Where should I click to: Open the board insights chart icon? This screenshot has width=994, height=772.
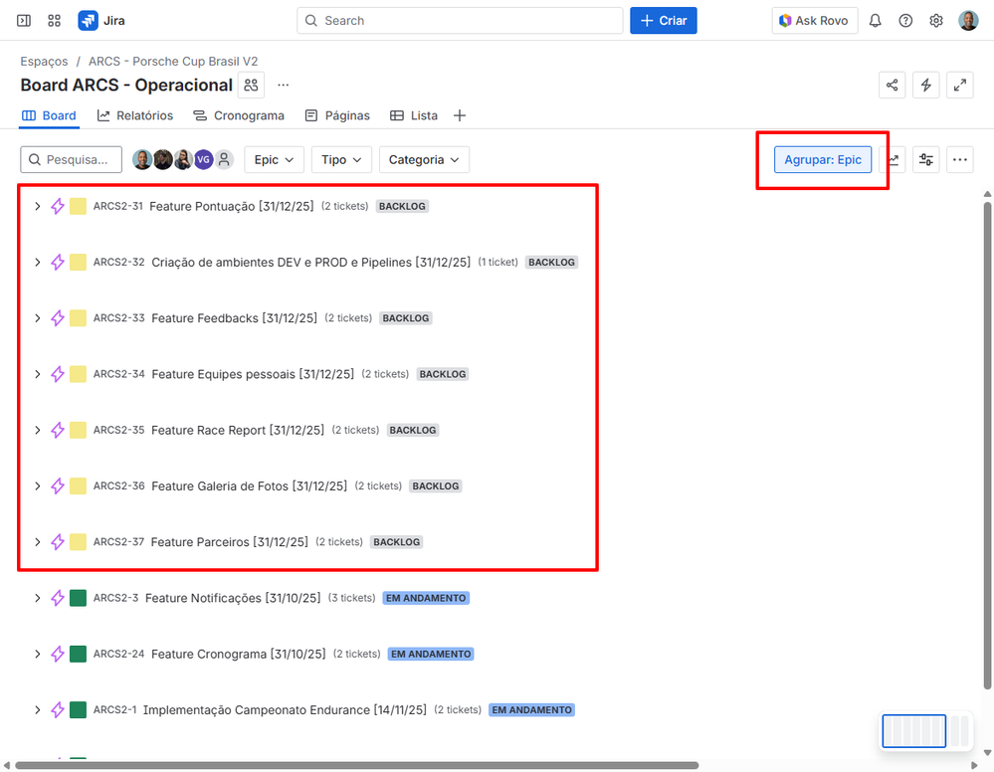[892, 159]
